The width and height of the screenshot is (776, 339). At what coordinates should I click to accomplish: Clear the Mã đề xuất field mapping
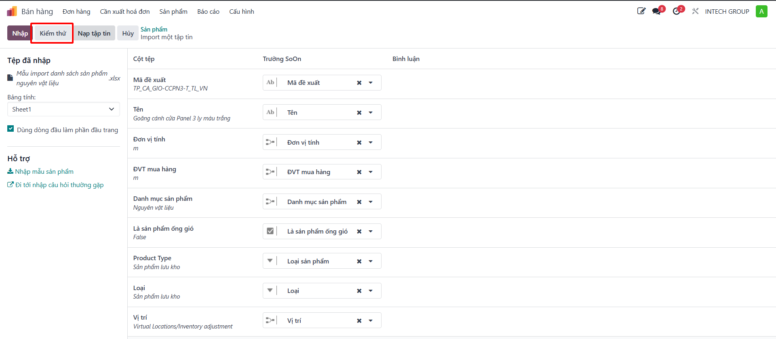[x=359, y=83]
